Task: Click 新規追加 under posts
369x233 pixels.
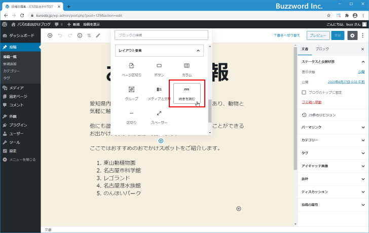Action: 10,64
